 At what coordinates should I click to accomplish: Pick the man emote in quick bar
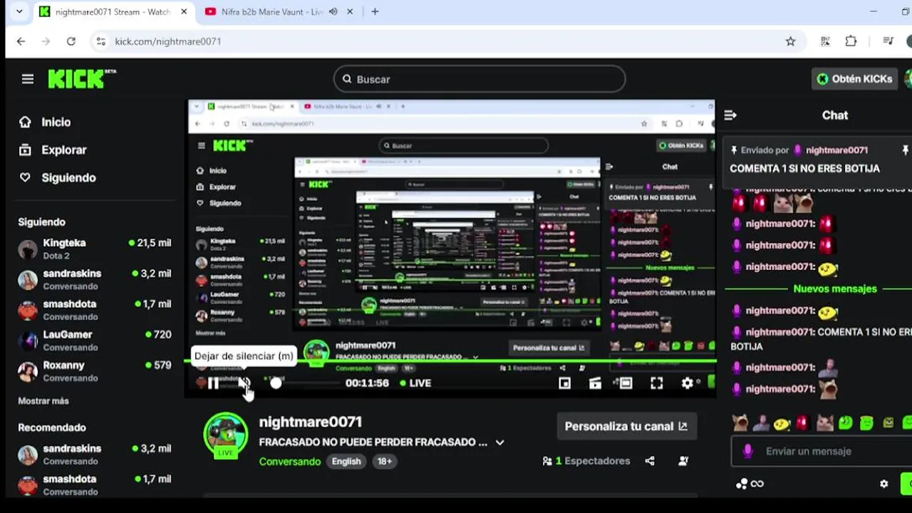pyautogui.click(x=761, y=423)
